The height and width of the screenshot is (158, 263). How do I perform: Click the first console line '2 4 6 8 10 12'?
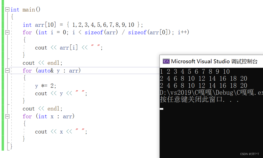pyautogui.click(x=203, y=78)
